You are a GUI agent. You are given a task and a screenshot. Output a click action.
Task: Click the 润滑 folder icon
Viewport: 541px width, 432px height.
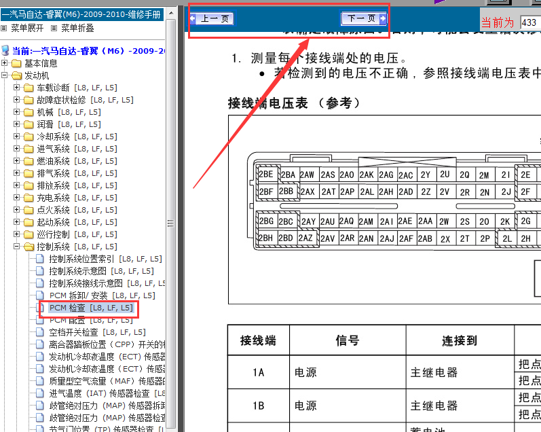[x=29, y=125]
